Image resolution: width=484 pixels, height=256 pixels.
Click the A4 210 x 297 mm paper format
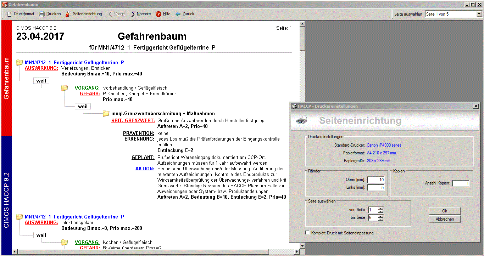click(x=381, y=153)
